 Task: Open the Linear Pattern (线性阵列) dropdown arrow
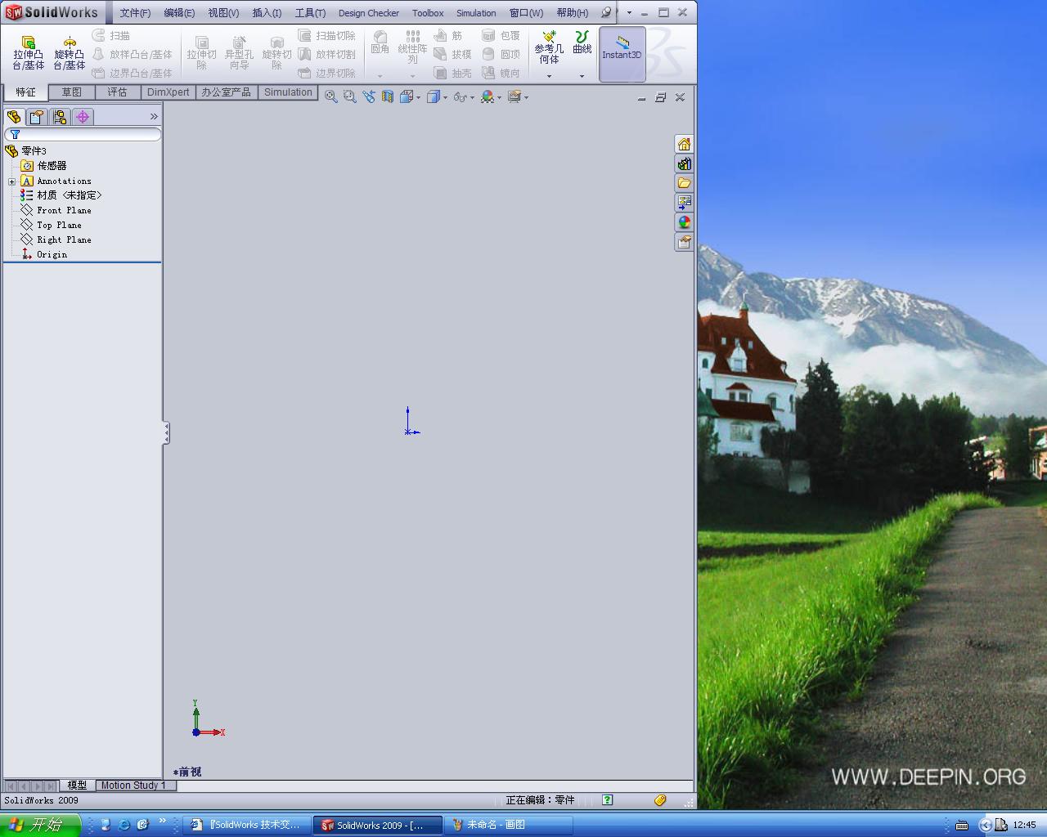pyautogui.click(x=413, y=76)
